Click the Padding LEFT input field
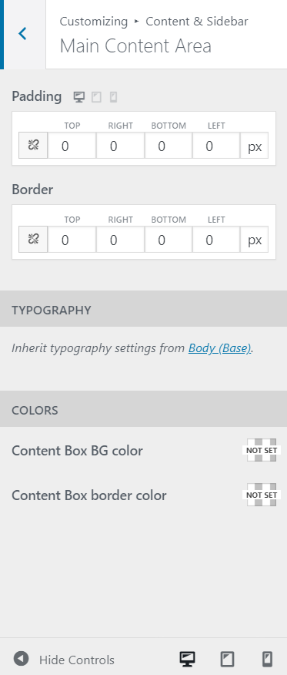 pos(216,146)
